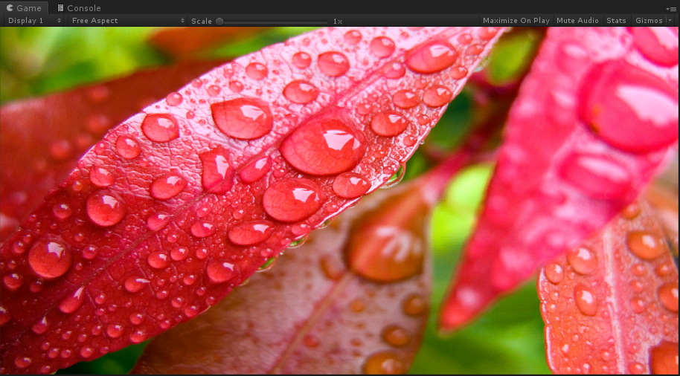Screen dimensions: 680x376
Task: Click the Scale label text
Action: coord(202,21)
